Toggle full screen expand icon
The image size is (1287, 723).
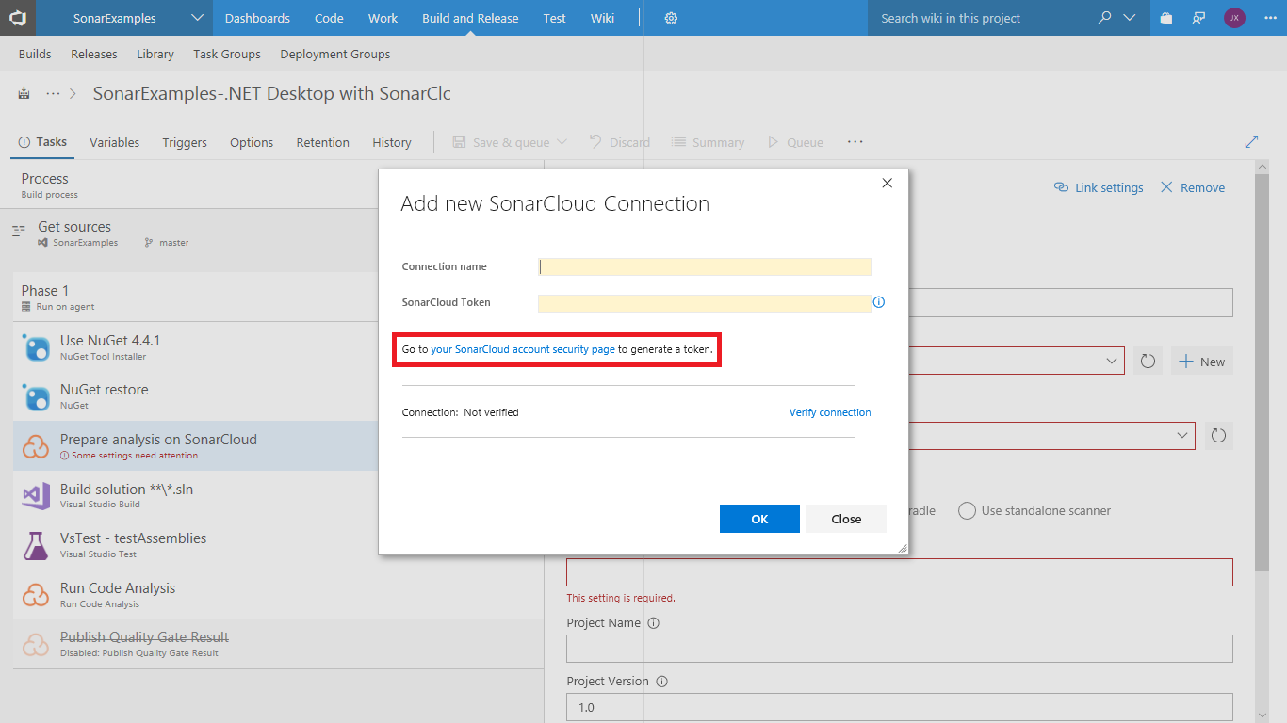1252,142
